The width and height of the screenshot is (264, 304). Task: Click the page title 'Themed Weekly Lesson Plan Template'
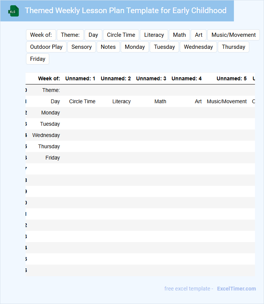tap(126, 11)
